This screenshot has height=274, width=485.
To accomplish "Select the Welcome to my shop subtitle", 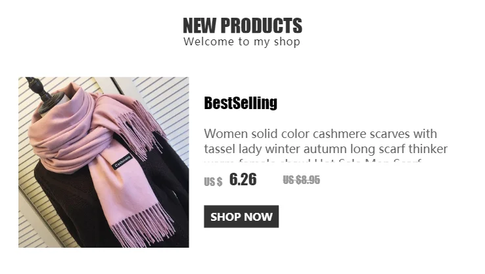I will (242, 41).
